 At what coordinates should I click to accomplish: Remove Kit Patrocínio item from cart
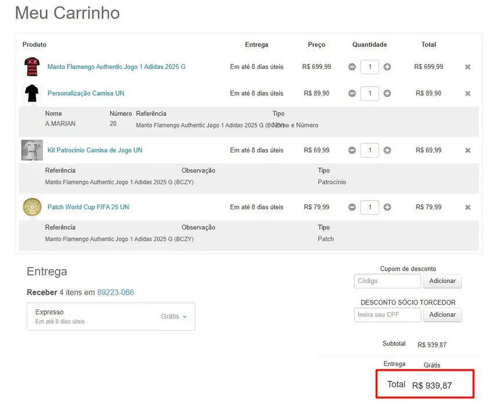coord(468,150)
